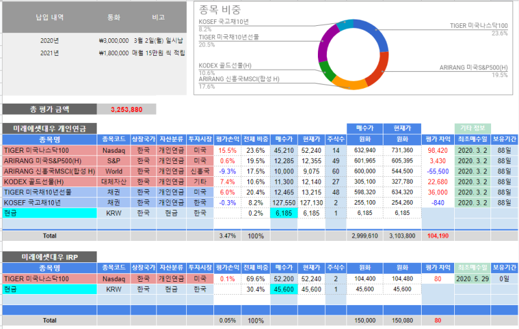This screenshot has width=519, height=329.
Task: Select the TIGER 미국채10년선물 name cell
Action: [x=50, y=192]
